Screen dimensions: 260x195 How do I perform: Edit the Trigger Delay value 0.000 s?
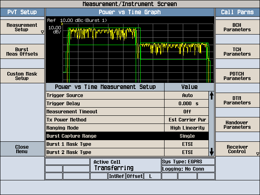186,104
